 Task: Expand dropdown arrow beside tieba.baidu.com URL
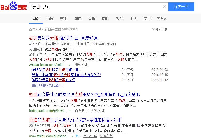coord(70,111)
